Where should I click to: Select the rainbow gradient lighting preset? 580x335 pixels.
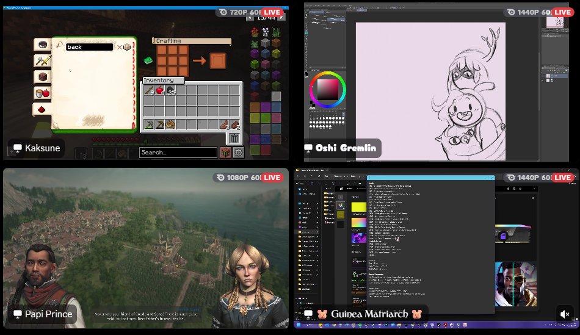point(358,222)
